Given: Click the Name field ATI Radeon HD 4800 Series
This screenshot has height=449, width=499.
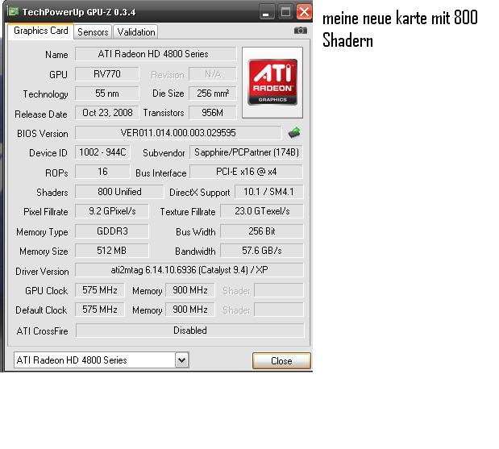Looking at the screenshot, I should pos(156,54).
